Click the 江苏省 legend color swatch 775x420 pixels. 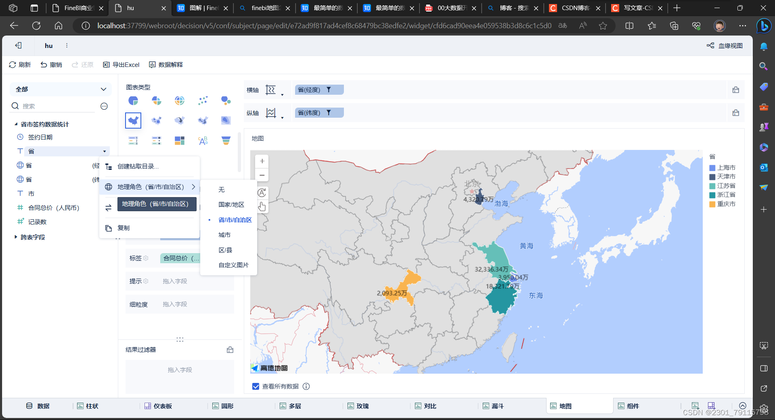click(712, 185)
